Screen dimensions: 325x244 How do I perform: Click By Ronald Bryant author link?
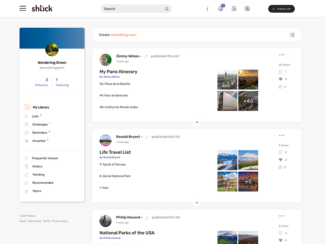tap(110, 157)
